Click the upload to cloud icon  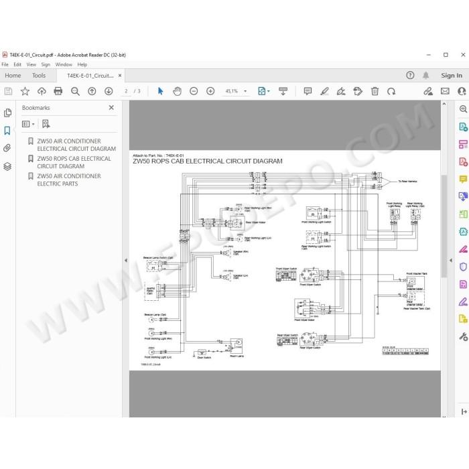click(42, 91)
